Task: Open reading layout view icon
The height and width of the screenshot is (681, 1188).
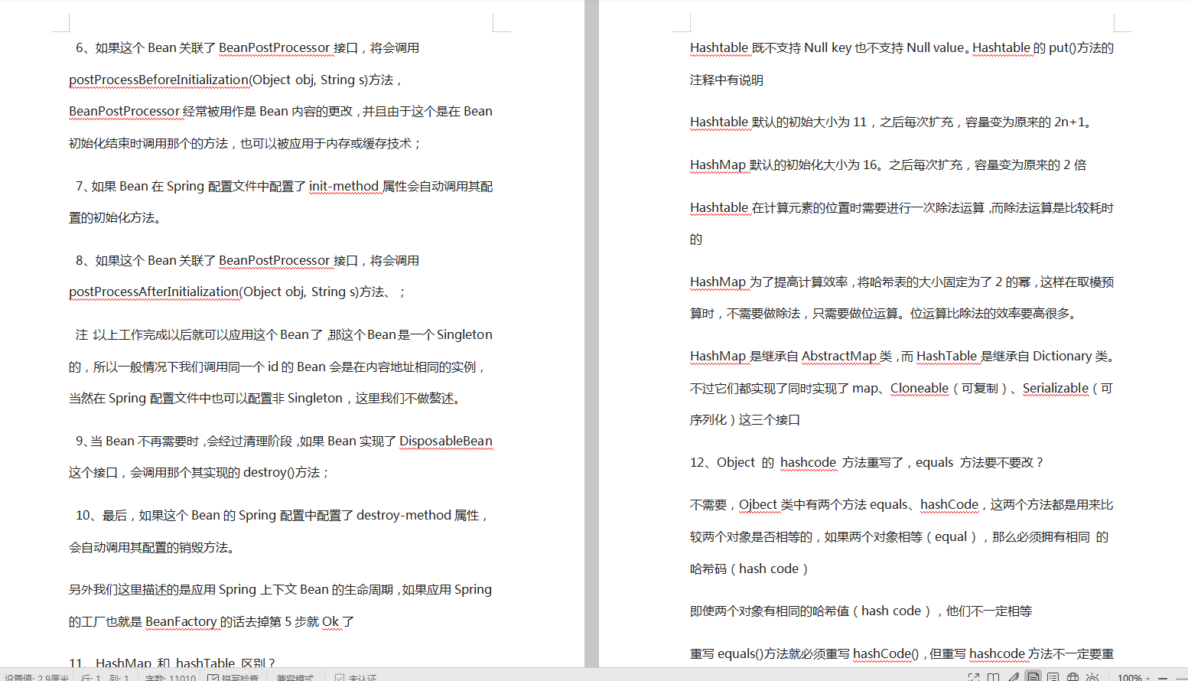Action: coord(993,677)
